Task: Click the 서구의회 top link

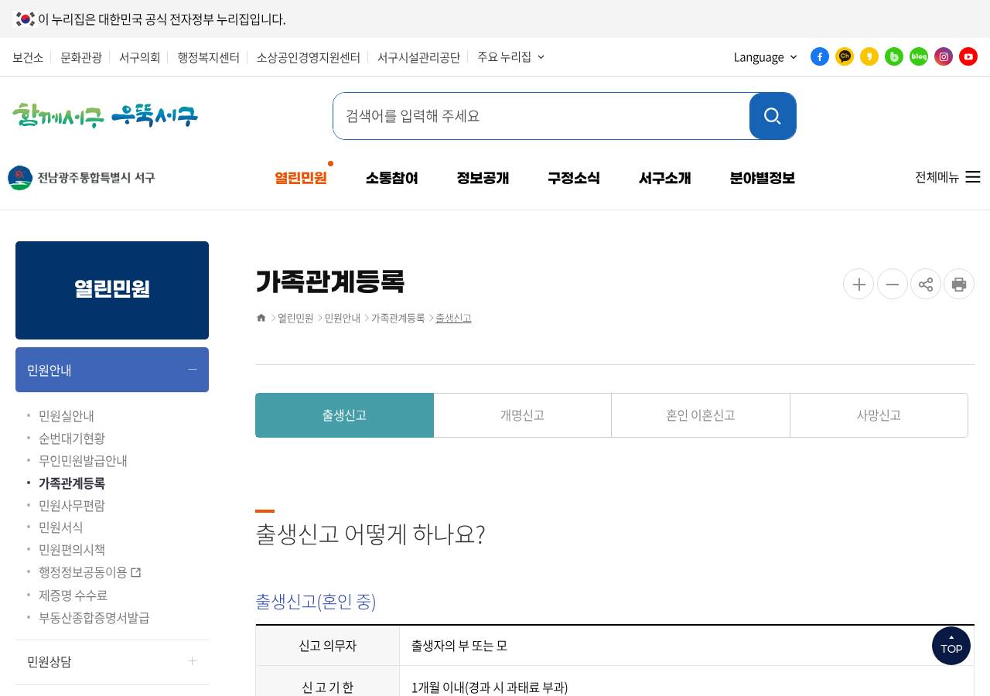Action: click(140, 57)
